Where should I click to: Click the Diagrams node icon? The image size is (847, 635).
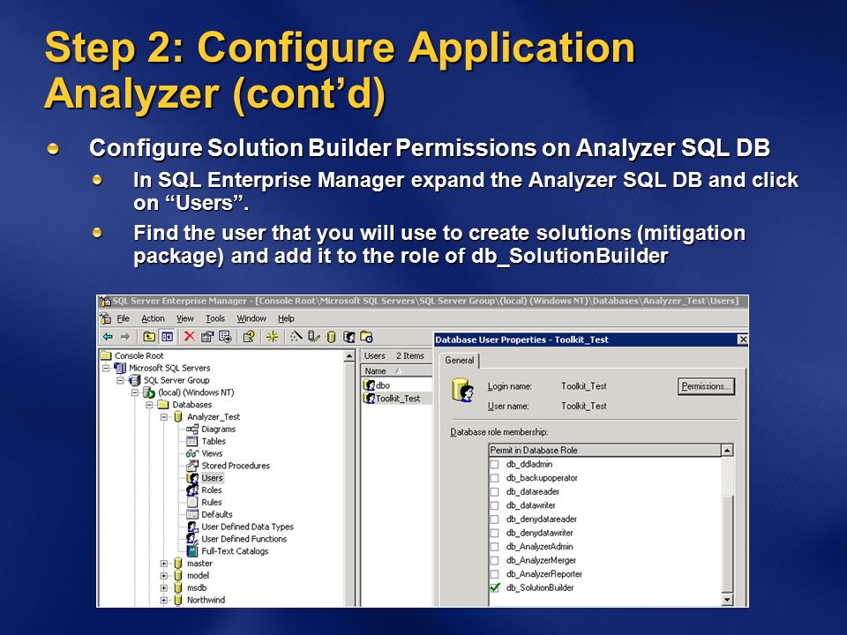[x=191, y=429]
